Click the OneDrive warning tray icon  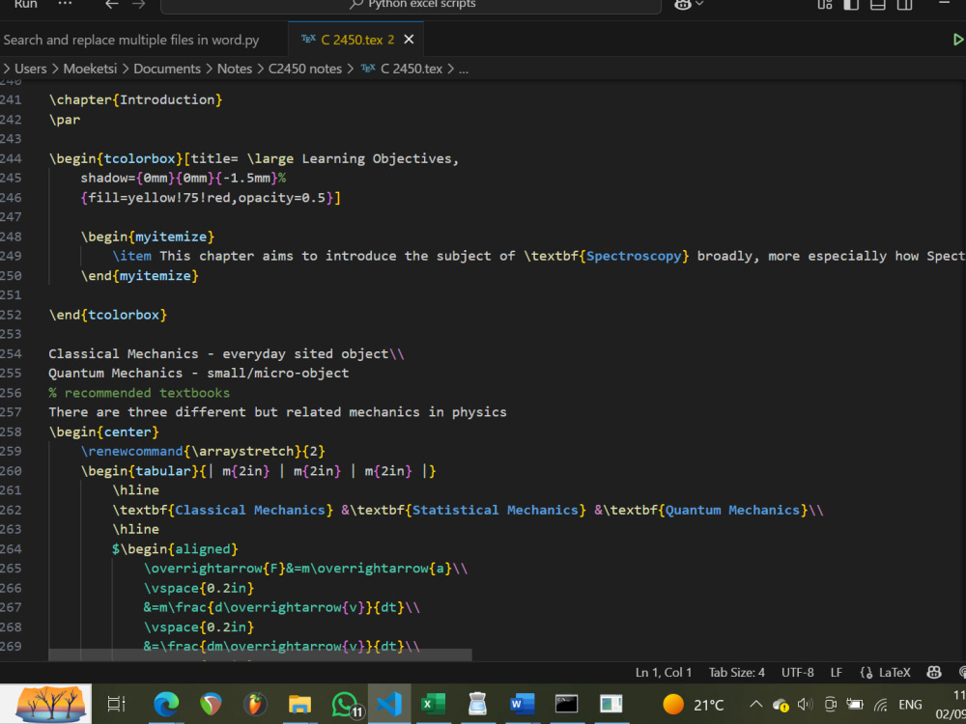pos(781,705)
